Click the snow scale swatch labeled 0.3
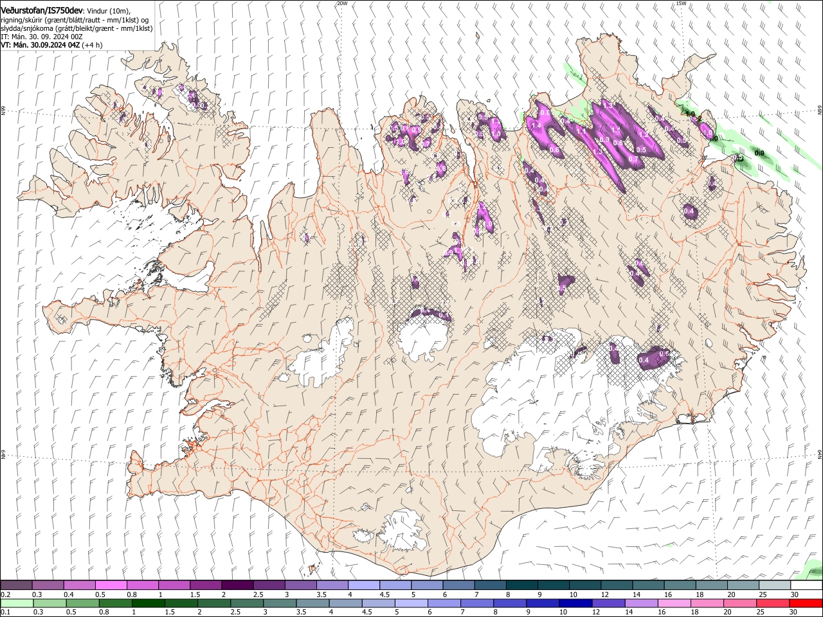 coord(48,586)
